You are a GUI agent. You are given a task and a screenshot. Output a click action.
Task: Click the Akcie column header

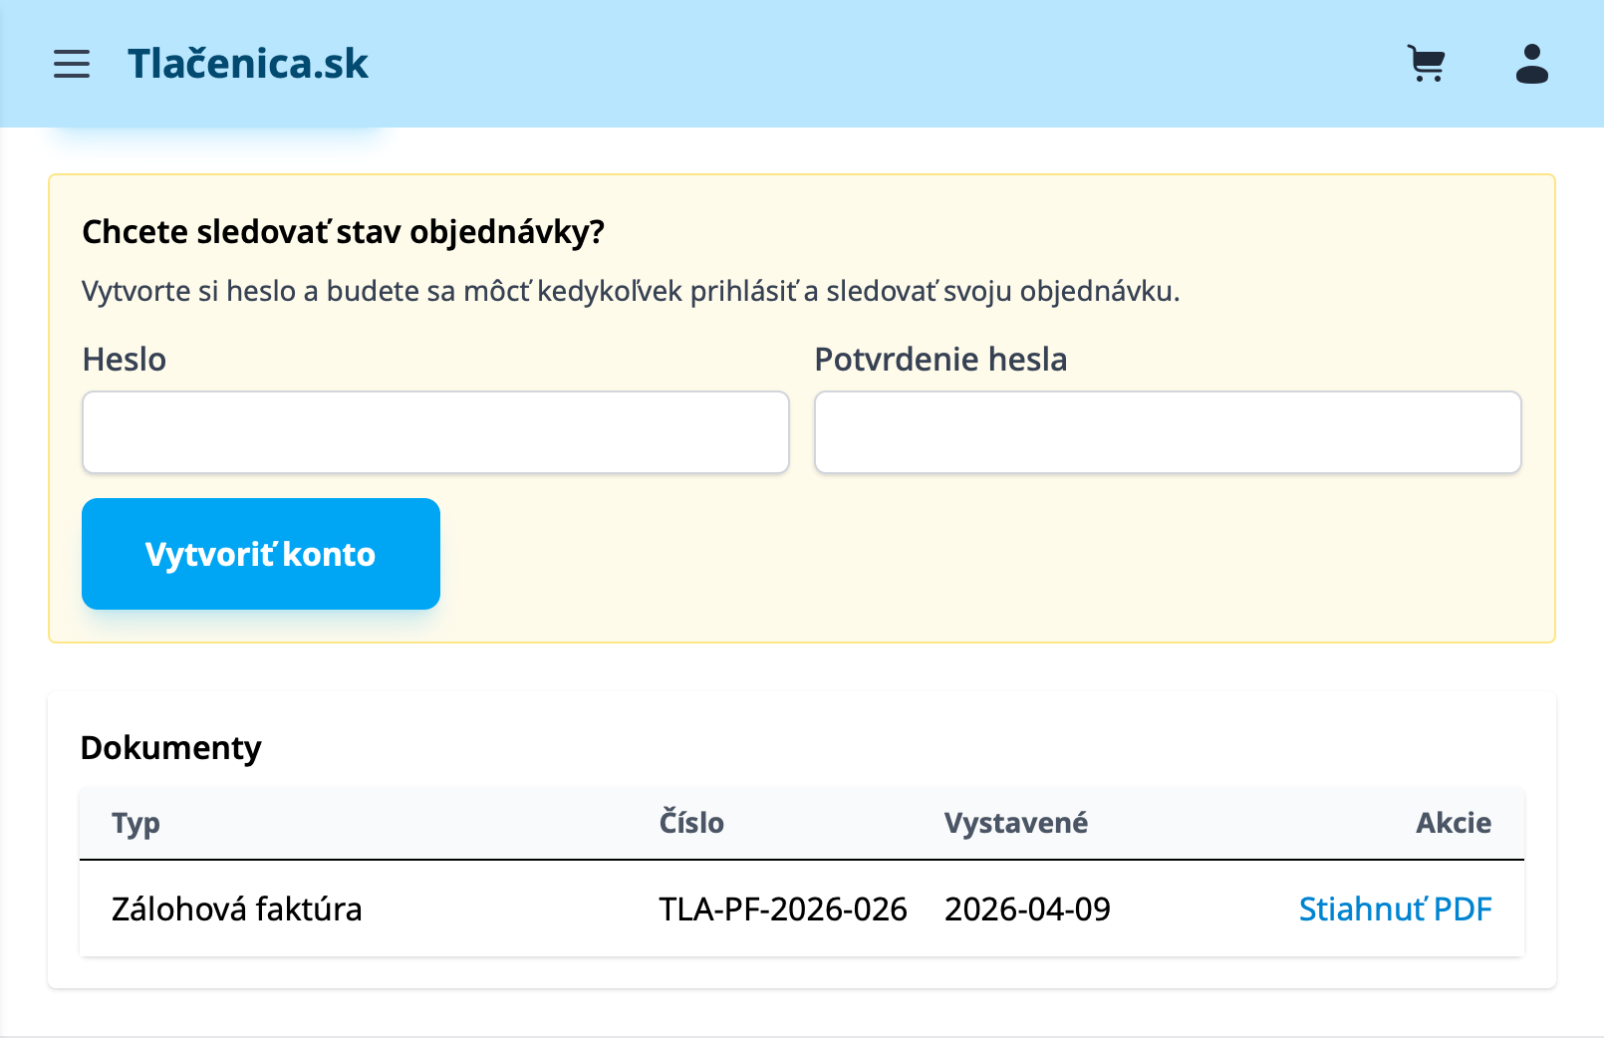1454,823
